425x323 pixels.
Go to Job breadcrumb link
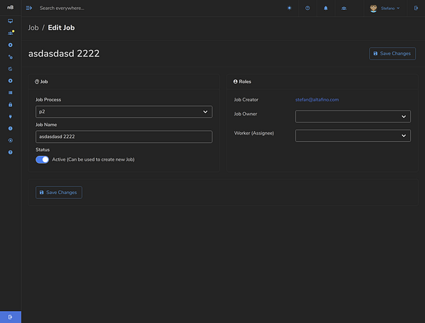point(33,28)
